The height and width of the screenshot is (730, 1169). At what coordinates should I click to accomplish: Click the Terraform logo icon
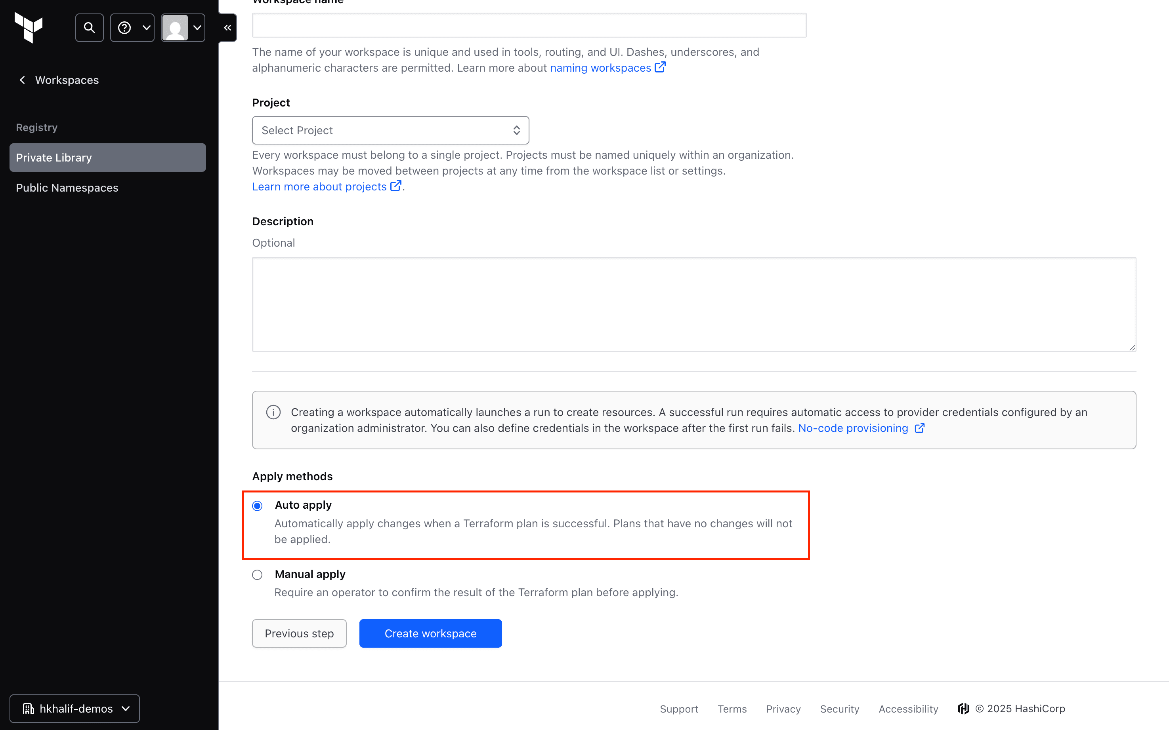tap(29, 28)
